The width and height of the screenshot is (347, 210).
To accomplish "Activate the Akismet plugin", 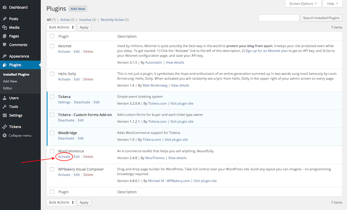I will (x=64, y=51).
